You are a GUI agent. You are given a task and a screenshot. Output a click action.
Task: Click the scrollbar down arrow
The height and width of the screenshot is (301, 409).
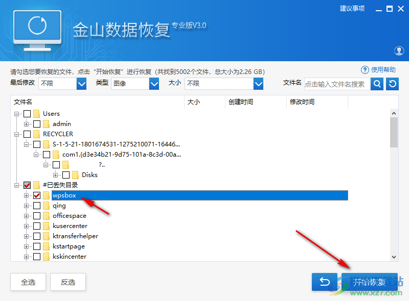tap(394, 257)
